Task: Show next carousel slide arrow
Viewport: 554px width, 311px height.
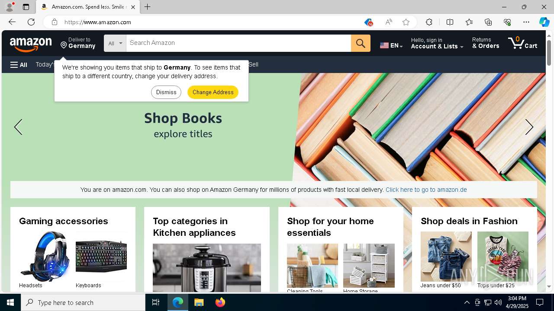Action: point(529,127)
